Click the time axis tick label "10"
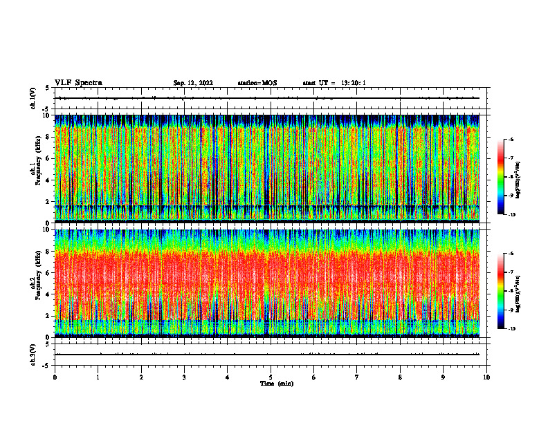Viewport: 548px width, 423px height. [x=486, y=377]
